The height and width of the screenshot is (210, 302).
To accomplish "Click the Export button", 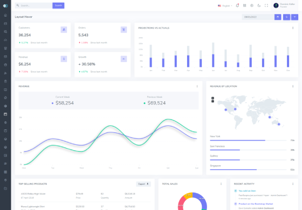I will click(143, 184).
